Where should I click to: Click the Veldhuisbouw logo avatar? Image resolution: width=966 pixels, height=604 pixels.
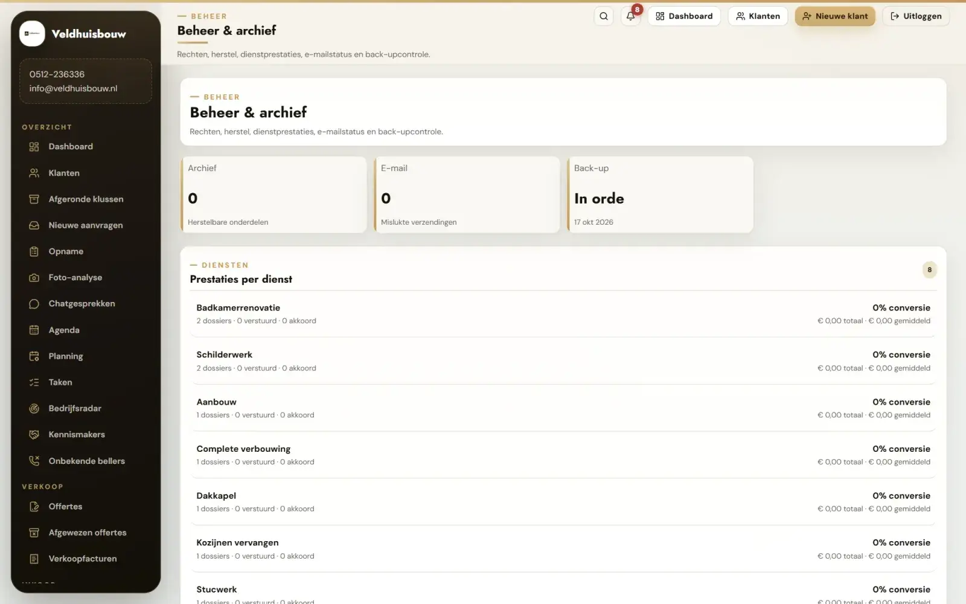(x=32, y=34)
